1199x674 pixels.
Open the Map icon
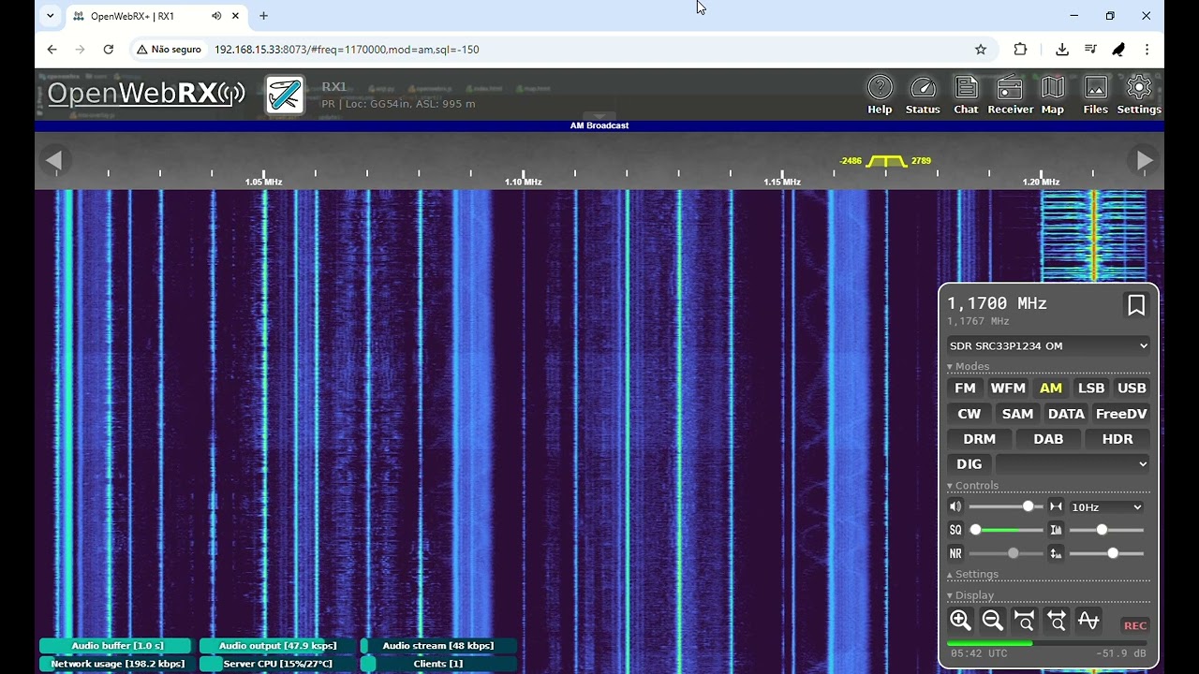[x=1053, y=95]
